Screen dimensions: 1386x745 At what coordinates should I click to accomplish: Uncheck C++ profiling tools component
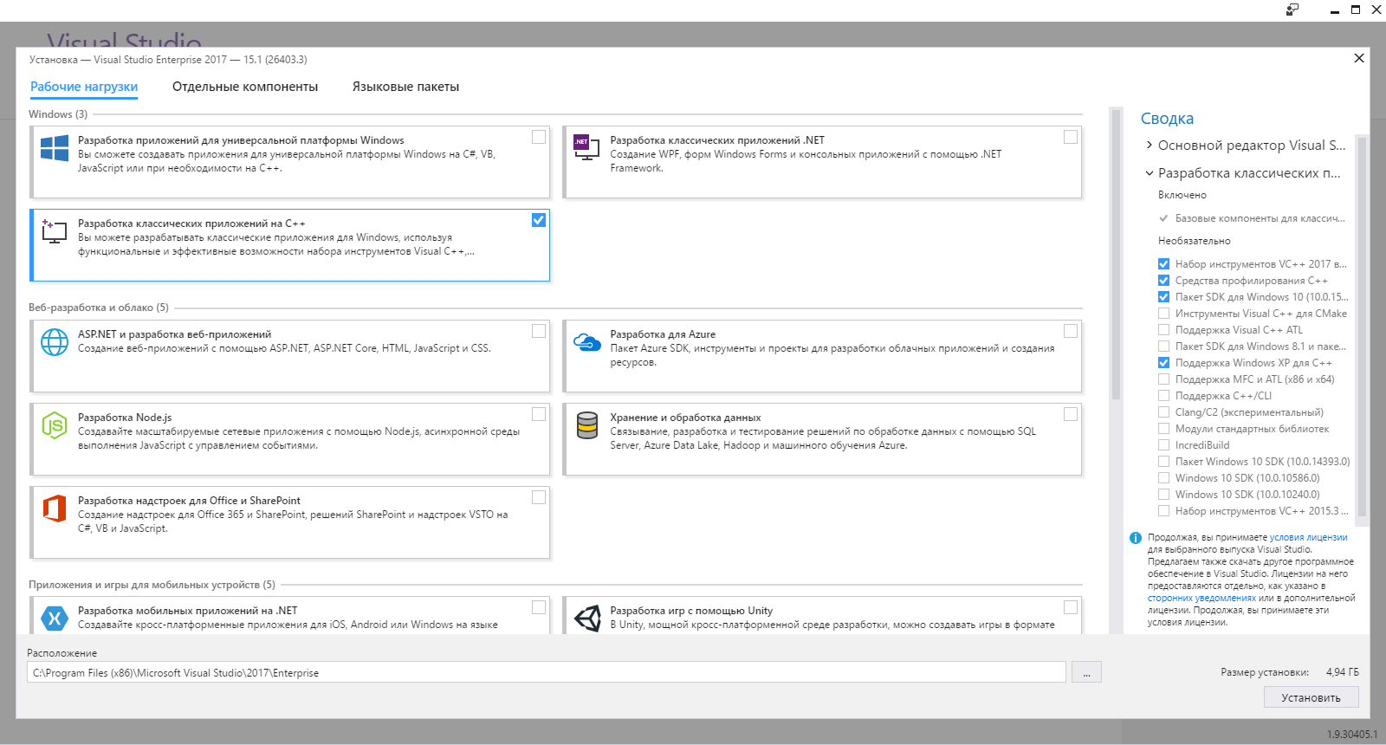[1163, 281]
